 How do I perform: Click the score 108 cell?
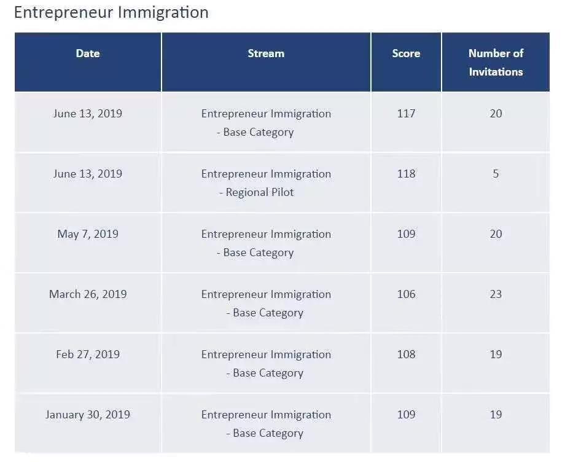[406, 363]
